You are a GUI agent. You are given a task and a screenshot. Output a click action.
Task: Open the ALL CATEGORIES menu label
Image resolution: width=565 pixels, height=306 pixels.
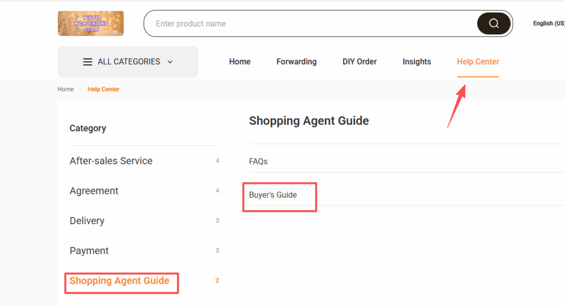tap(129, 62)
